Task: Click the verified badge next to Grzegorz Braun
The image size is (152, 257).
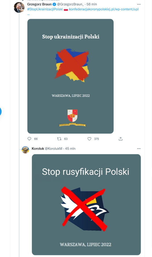Action: (54, 4)
